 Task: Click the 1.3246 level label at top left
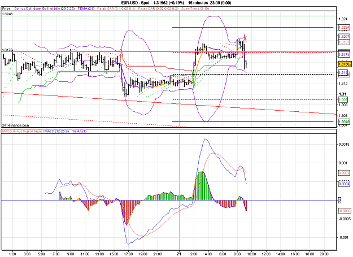7,14
